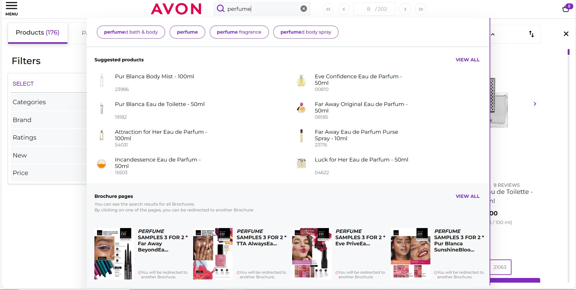Expand the Price filter

point(20,173)
